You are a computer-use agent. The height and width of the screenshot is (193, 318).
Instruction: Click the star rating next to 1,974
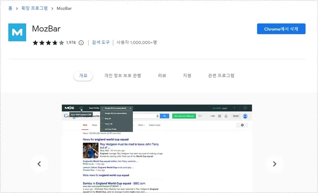click(x=48, y=43)
